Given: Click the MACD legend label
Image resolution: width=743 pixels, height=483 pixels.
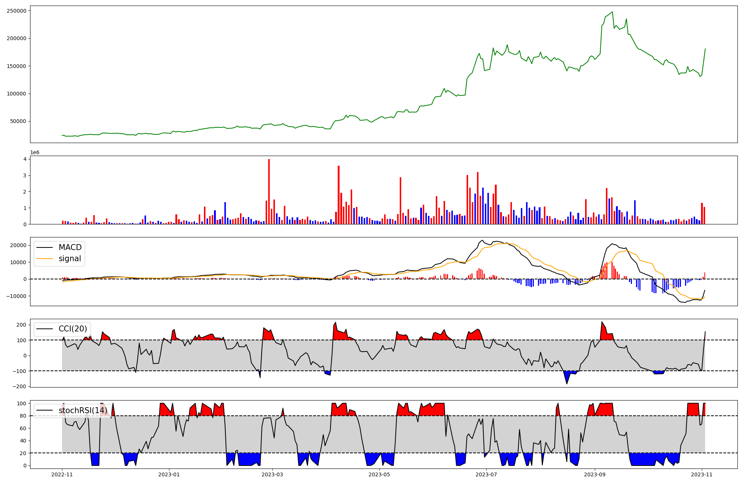Looking at the screenshot, I should [x=70, y=247].
